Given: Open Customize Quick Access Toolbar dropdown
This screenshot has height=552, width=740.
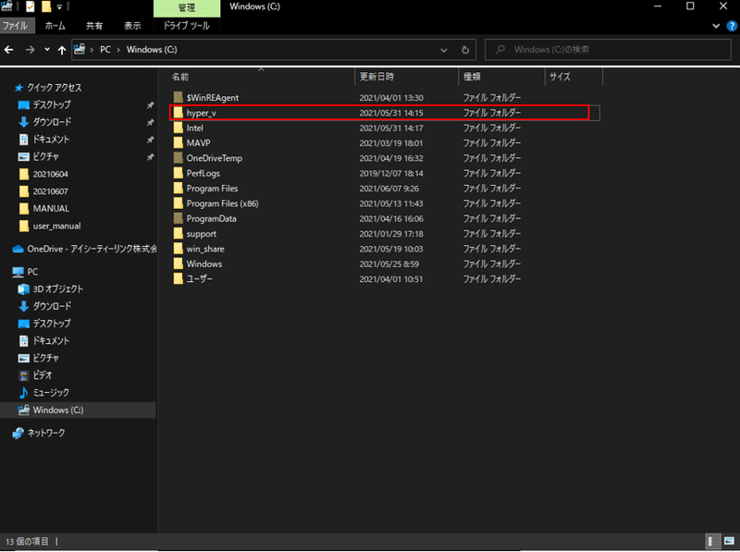Looking at the screenshot, I should [x=59, y=6].
